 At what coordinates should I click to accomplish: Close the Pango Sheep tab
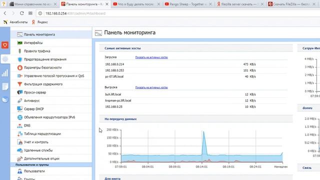pyautogui.click(x=210, y=4)
